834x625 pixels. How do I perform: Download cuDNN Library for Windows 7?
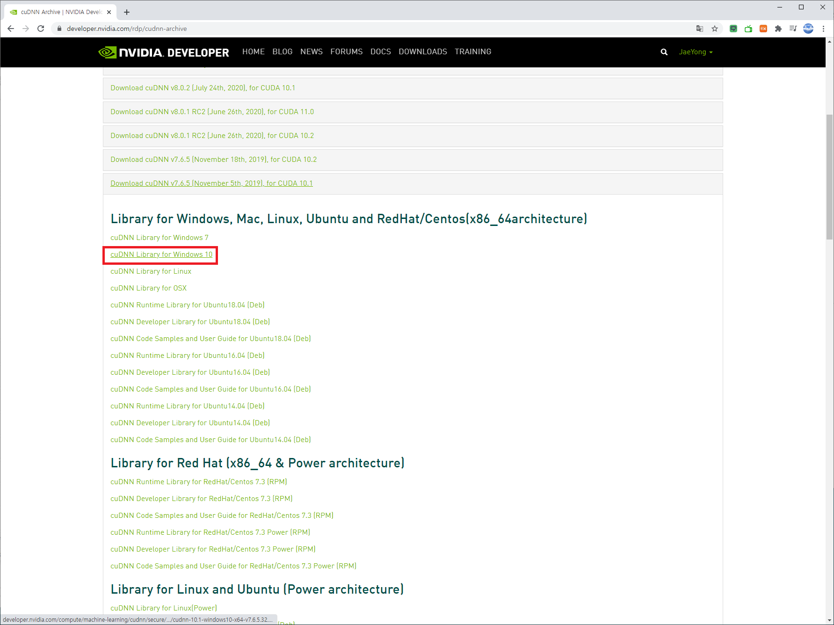[x=160, y=238]
